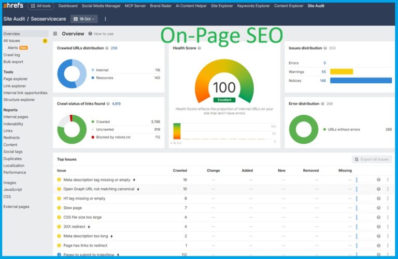Open more options for Page has links to redirect row
This screenshot has width=398, height=259.
coord(388,246)
